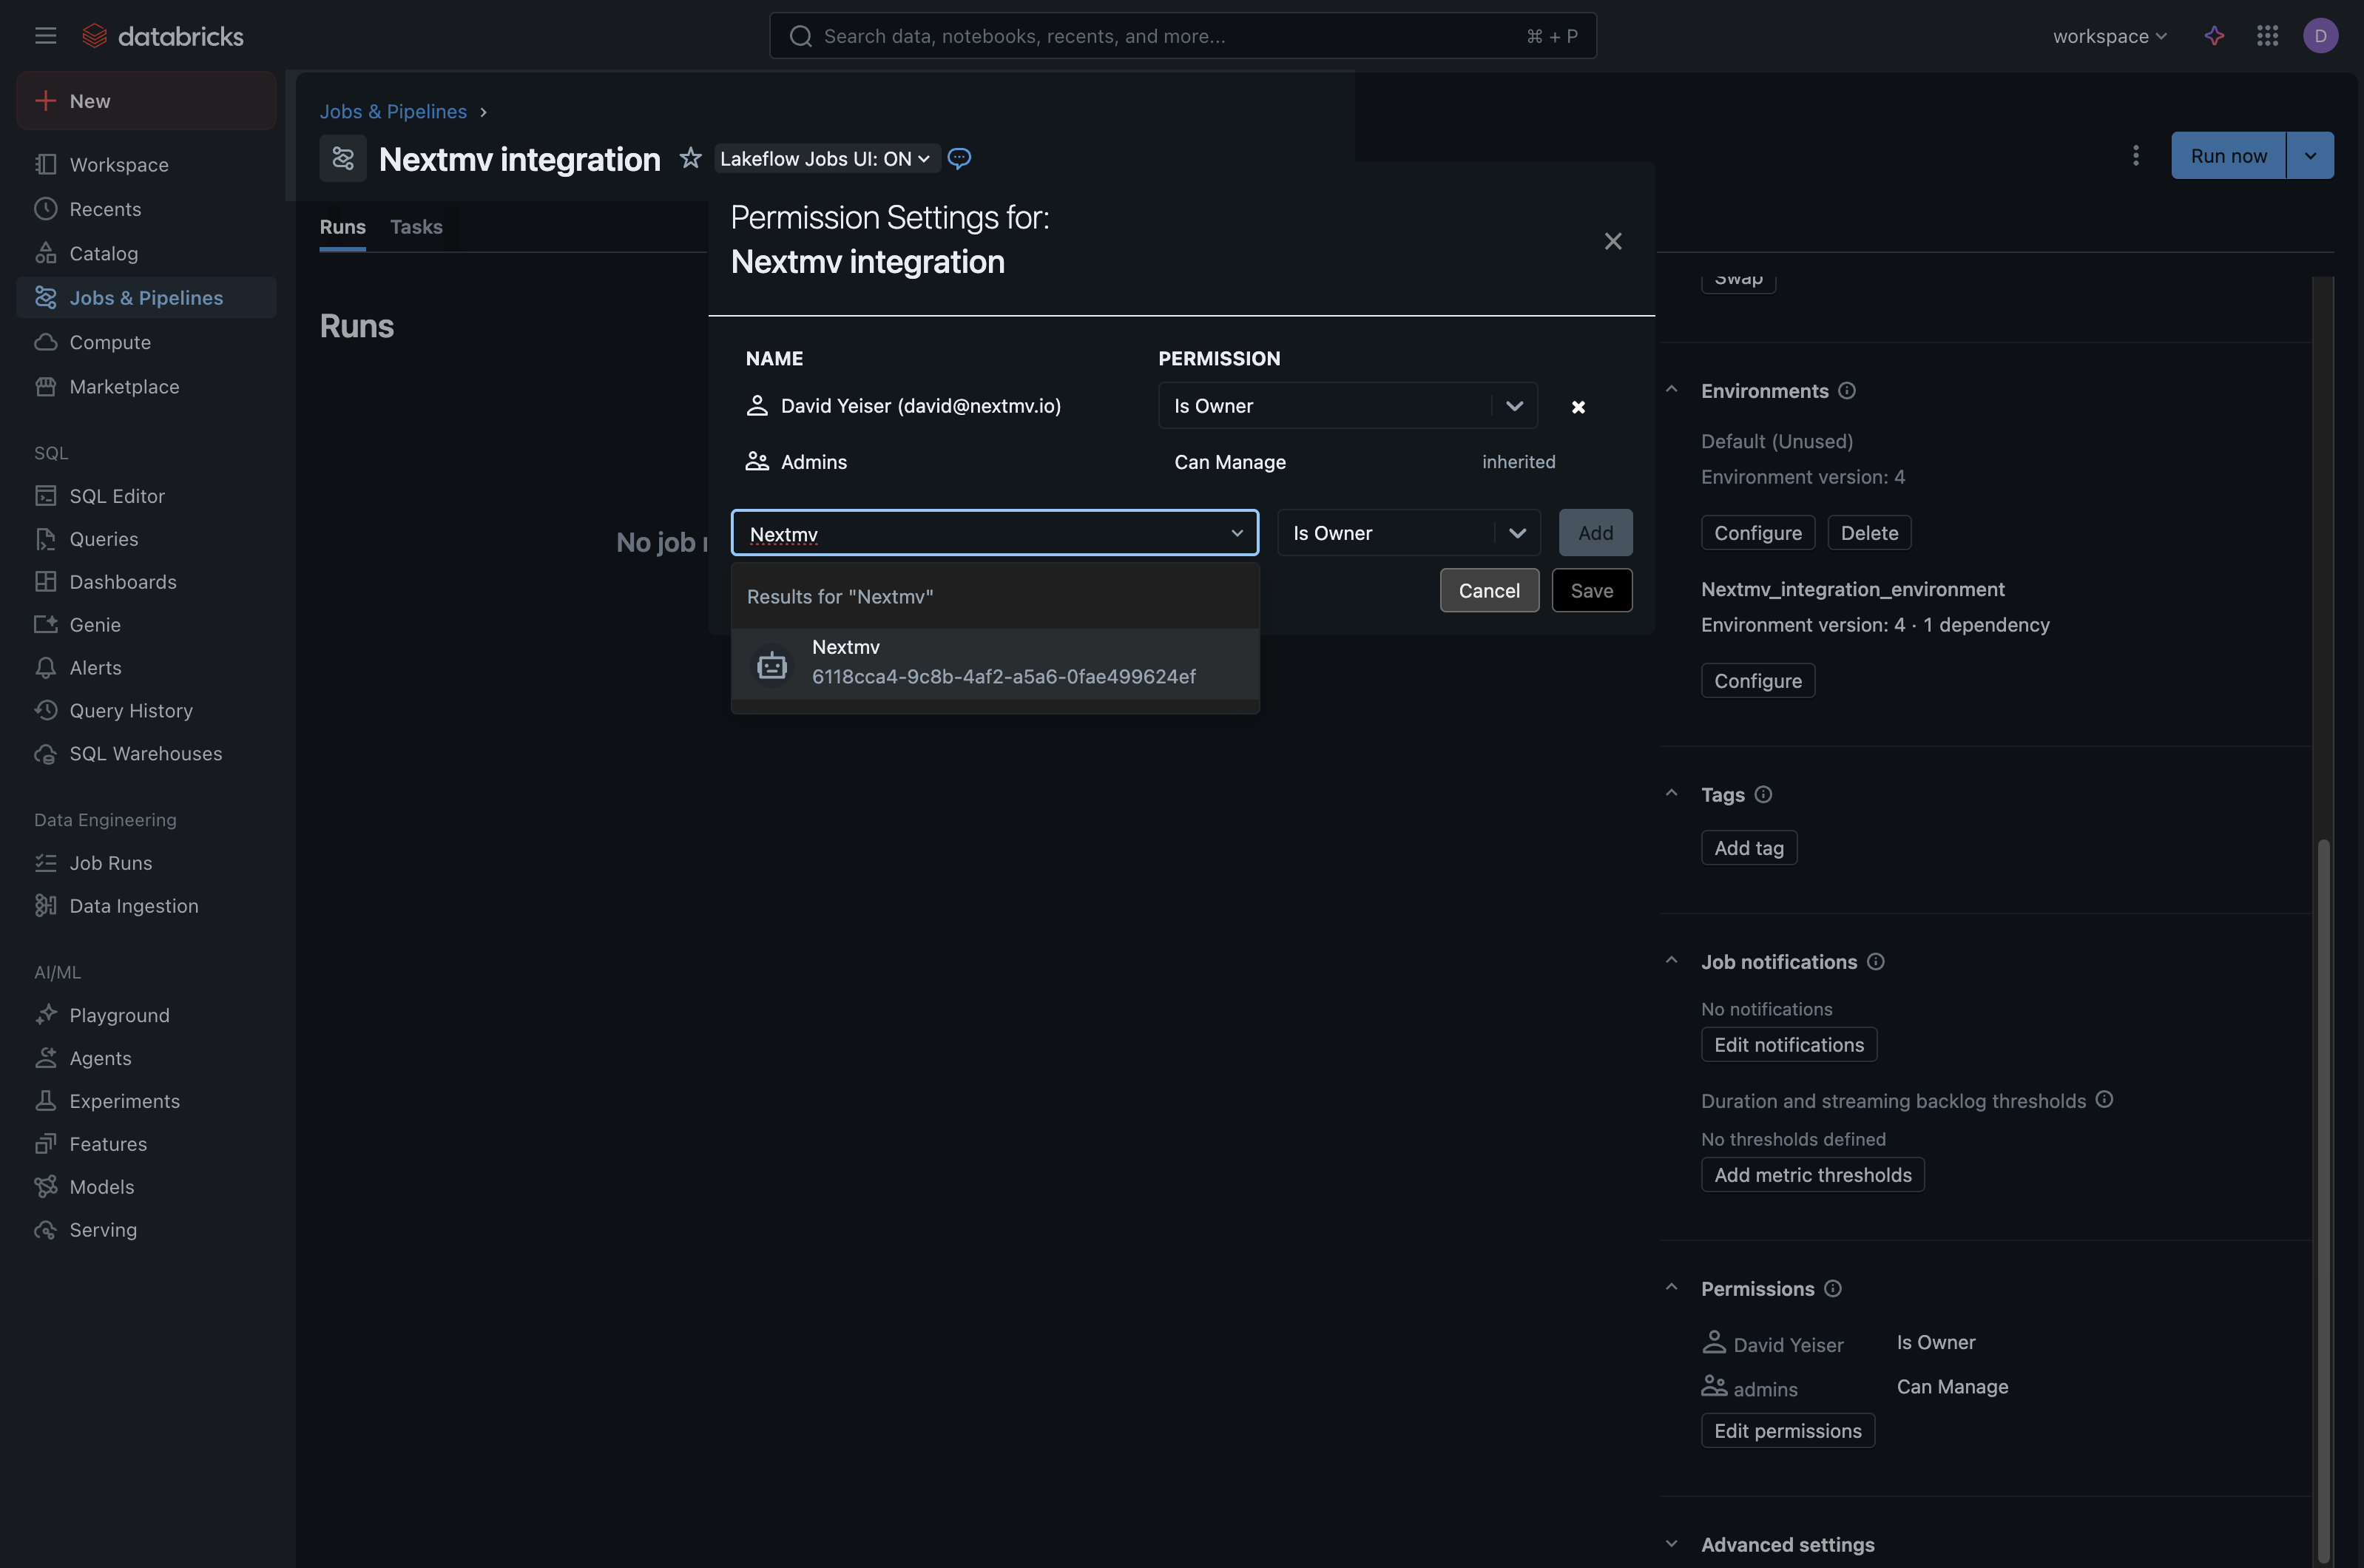Select Genie in the sidebar

point(94,624)
